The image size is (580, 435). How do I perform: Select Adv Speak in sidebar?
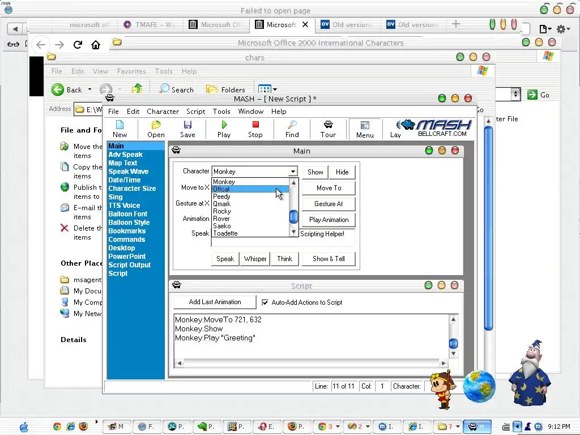[125, 155]
